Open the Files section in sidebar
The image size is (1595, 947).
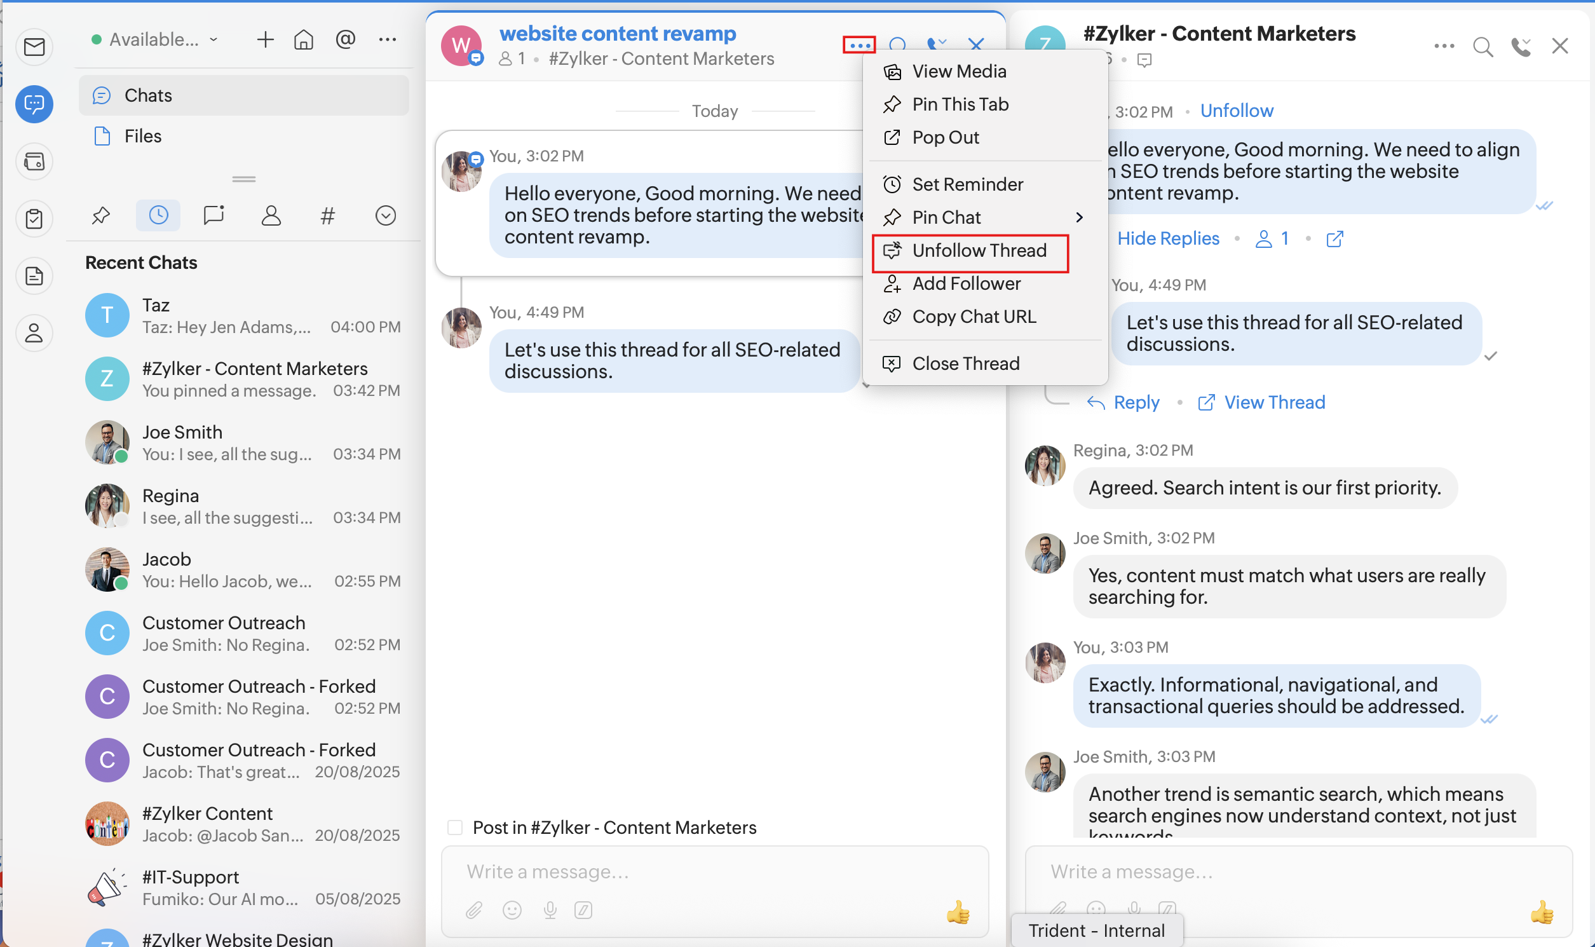(143, 137)
